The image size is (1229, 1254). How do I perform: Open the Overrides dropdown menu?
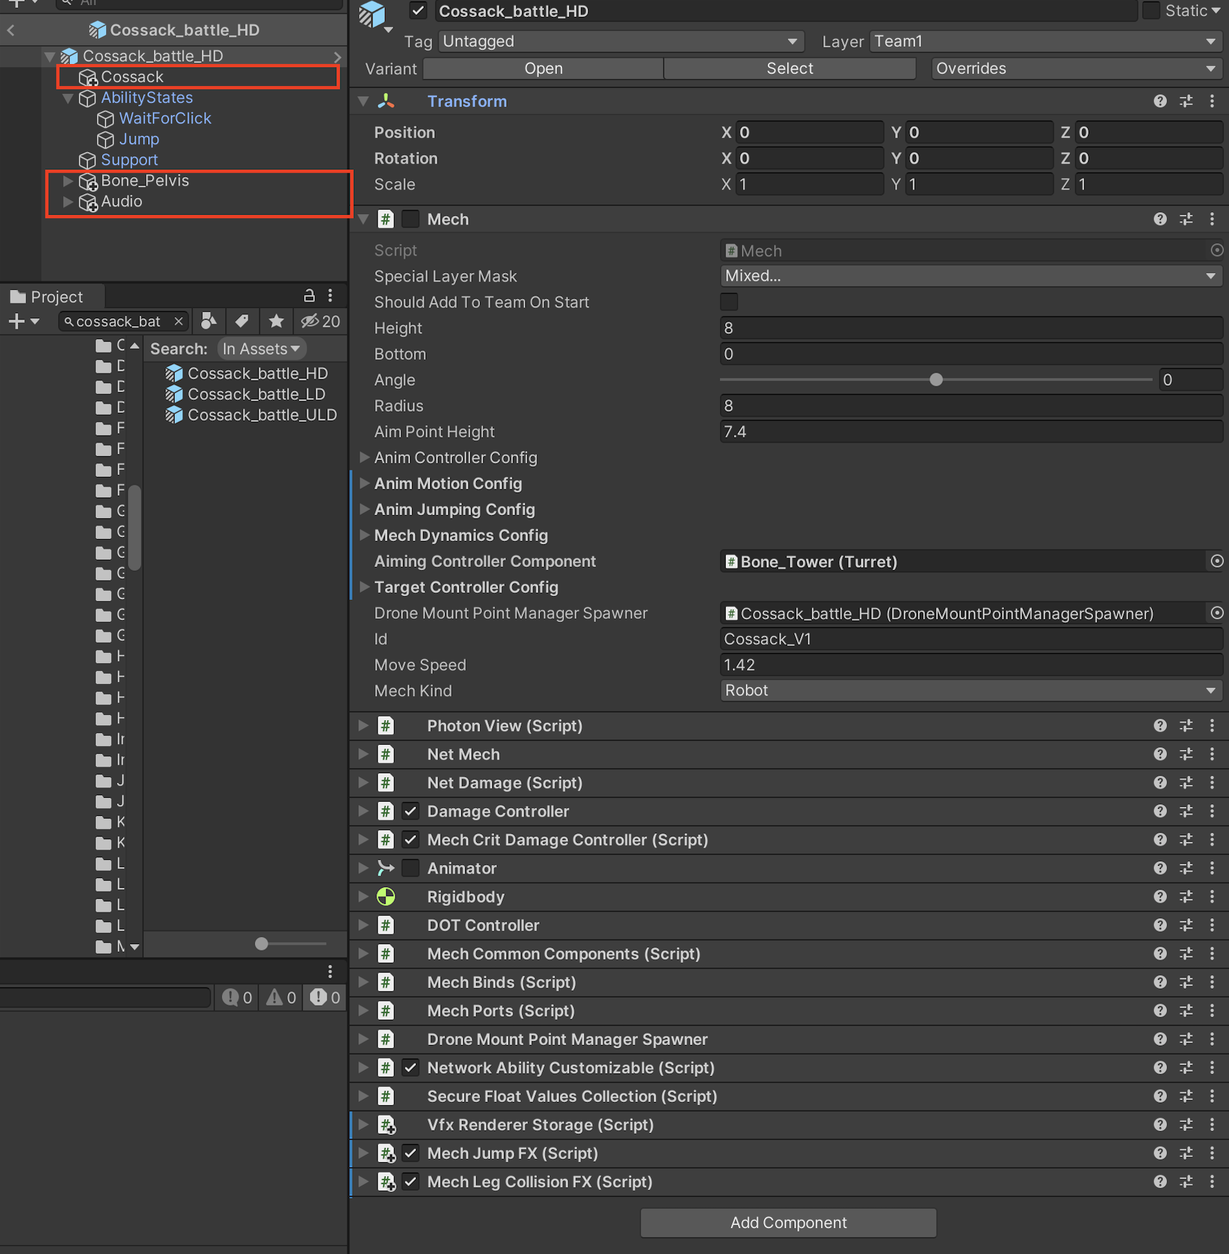point(1075,69)
